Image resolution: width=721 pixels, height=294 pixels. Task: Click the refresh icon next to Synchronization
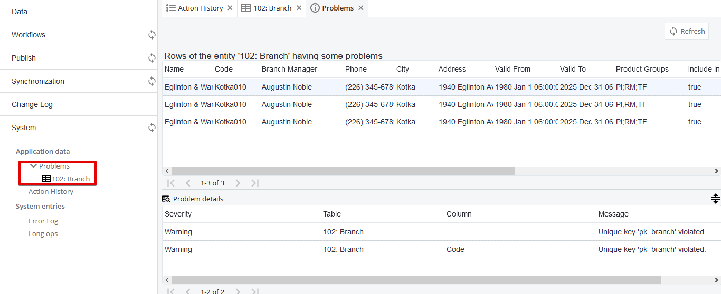(x=152, y=81)
